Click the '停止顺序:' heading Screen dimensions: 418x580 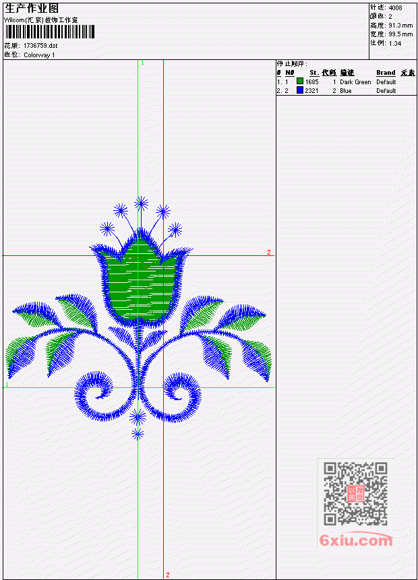[292, 63]
